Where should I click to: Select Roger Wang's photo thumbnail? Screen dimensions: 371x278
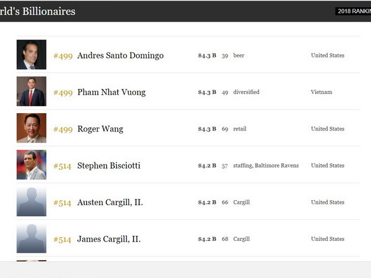click(31, 128)
